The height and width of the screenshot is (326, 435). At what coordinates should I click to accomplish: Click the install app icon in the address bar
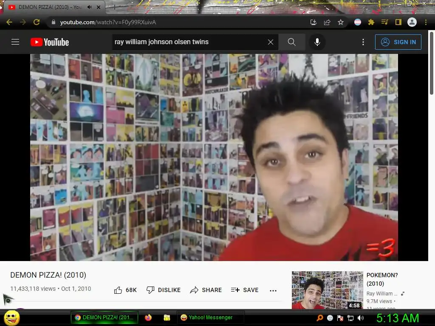pyautogui.click(x=313, y=22)
